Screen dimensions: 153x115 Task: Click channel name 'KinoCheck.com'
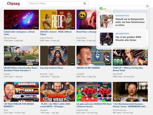pos(120,110)
